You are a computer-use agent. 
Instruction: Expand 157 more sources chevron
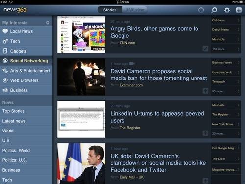(238, 49)
